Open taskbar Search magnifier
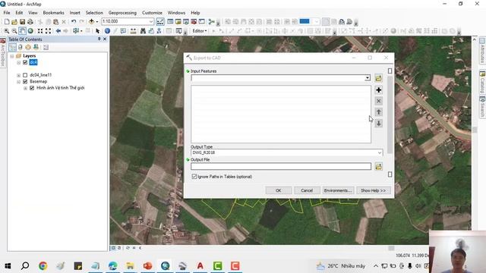This screenshot has height=273, width=486. (25, 265)
